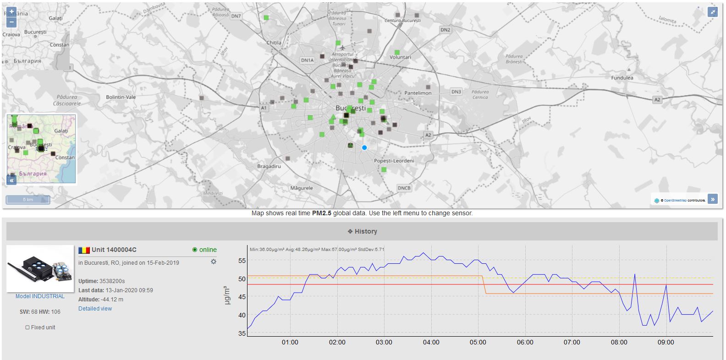Screen dimensions: 726x360
Task: Open the Model INDUSTRIAL link
Action: coord(40,296)
